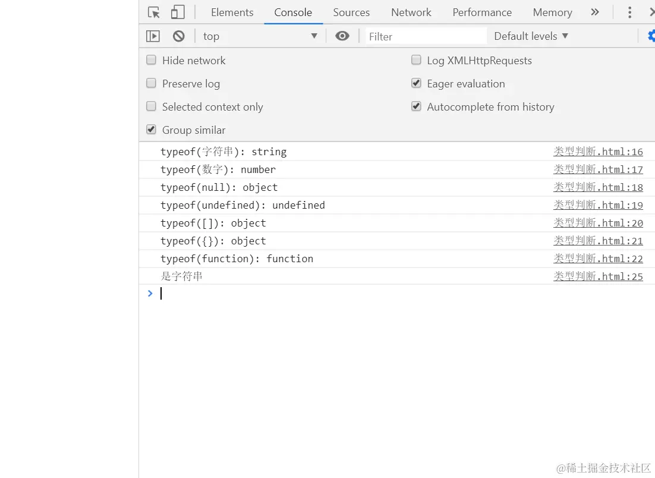Viewport: 655px width, 478px height.
Task: Enable the Preserve log checkbox
Action: click(151, 83)
